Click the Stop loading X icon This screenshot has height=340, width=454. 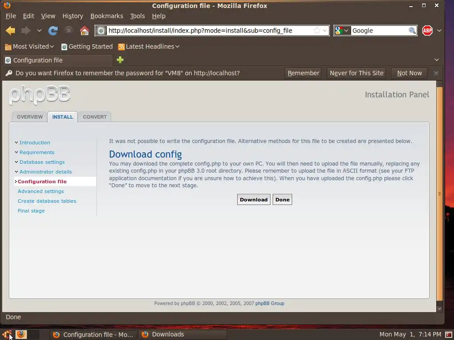(68, 31)
